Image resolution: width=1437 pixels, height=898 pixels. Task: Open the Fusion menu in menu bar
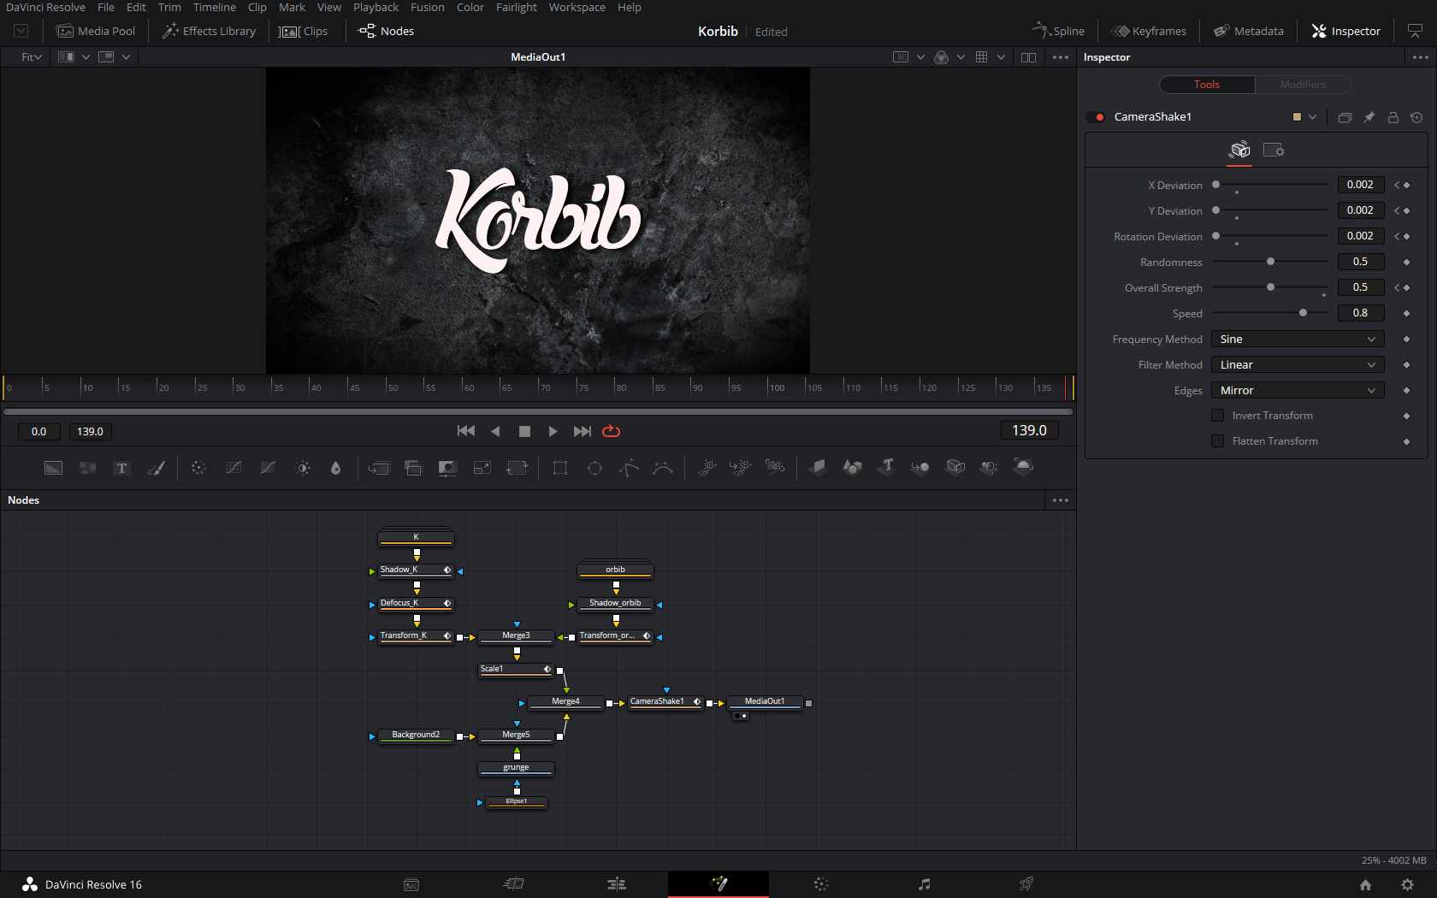pos(427,7)
